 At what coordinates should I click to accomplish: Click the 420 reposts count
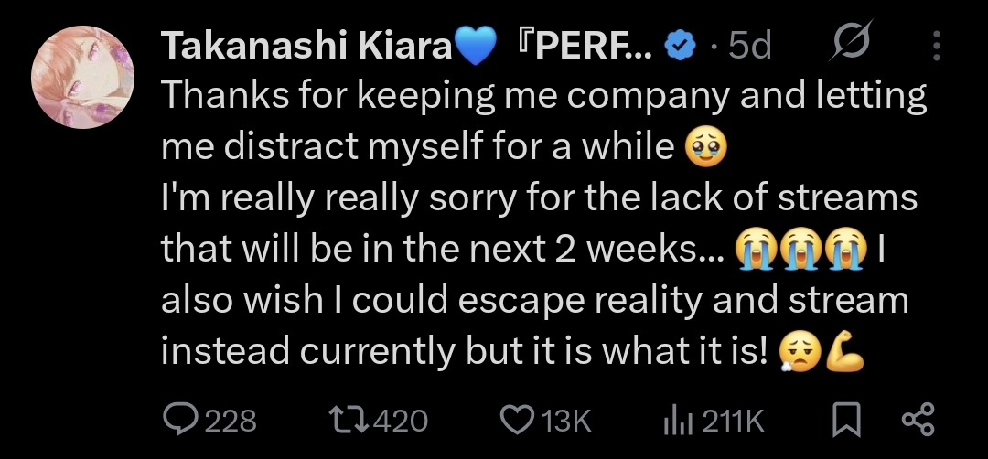pos(401,421)
